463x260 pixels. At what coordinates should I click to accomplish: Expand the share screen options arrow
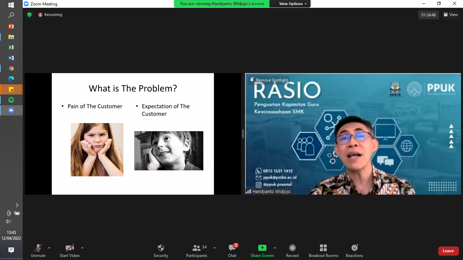275,248
